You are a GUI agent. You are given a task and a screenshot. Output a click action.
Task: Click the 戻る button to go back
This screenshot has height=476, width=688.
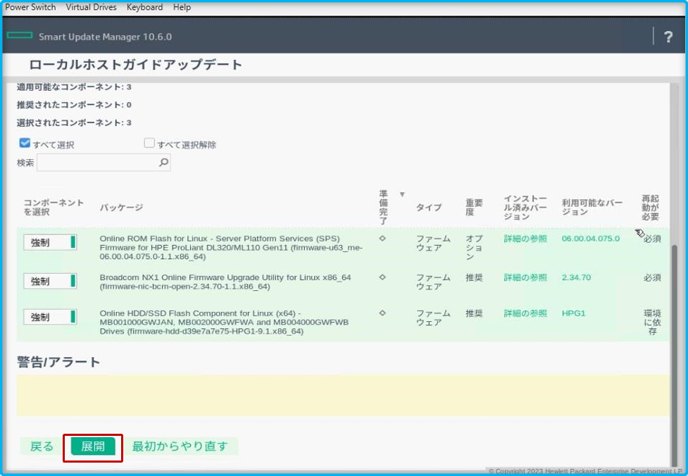click(x=41, y=446)
